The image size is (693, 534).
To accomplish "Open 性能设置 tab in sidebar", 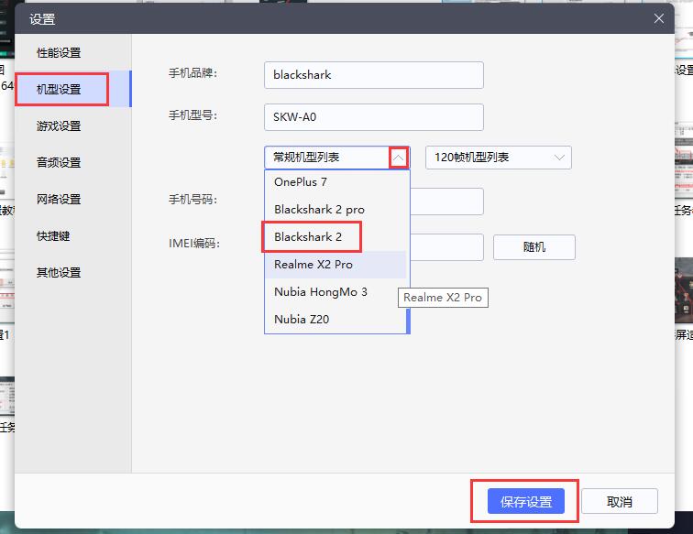I will 73,52.
